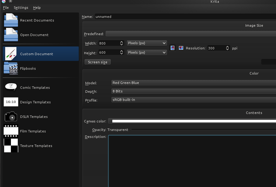Image resolution: width=276 pixels, height=187 pixels.
Task: Select the Recent Documents folder icon
Action: [11, 20]
